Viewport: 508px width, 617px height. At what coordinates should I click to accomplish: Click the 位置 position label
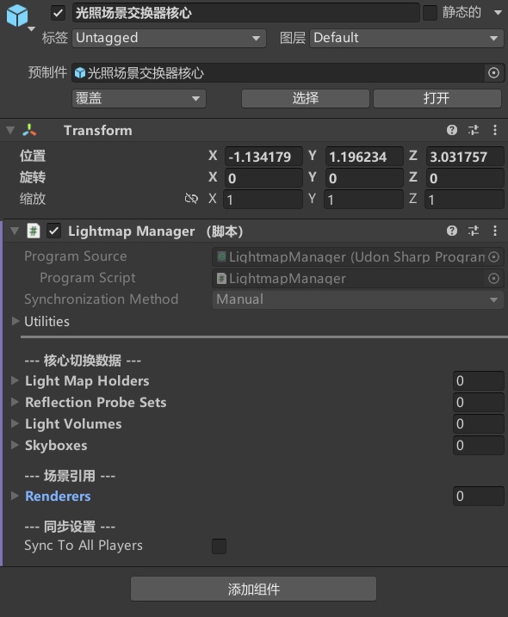(33, 156)
